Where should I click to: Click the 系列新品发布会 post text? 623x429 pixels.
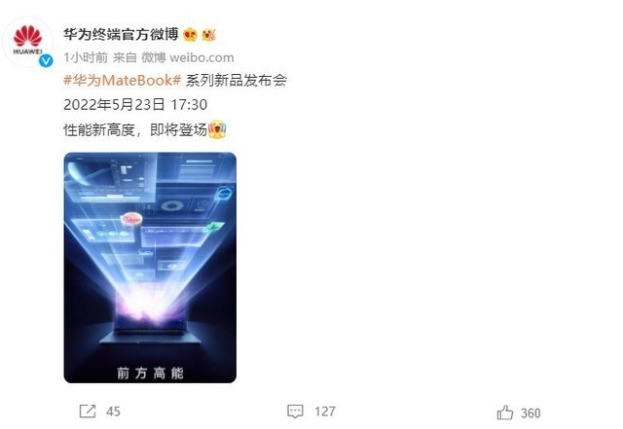click(x=236, y=81)
